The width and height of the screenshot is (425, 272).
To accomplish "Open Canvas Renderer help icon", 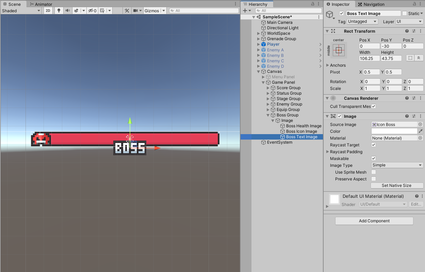I will point(407,98).
